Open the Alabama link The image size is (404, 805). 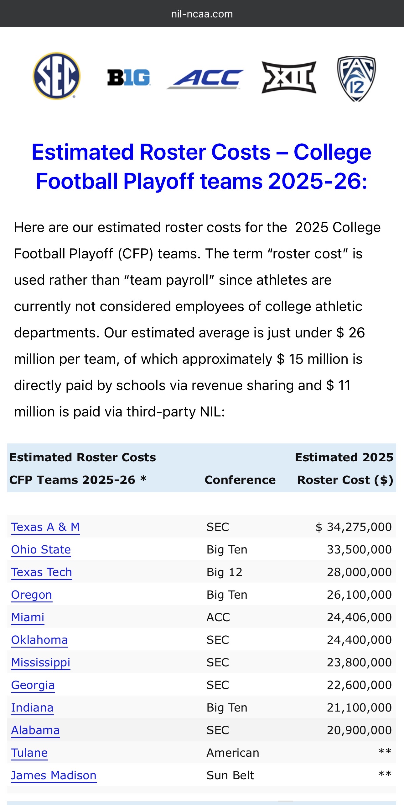(x=35, y=730)
